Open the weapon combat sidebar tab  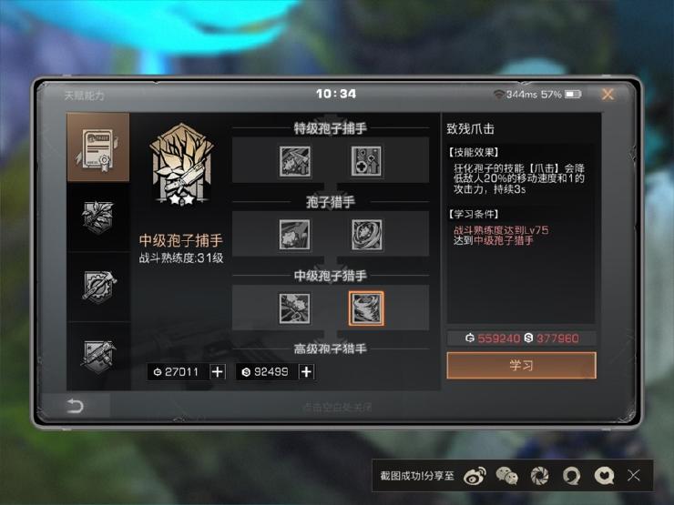pyautogui.click(x=98, y=356)
